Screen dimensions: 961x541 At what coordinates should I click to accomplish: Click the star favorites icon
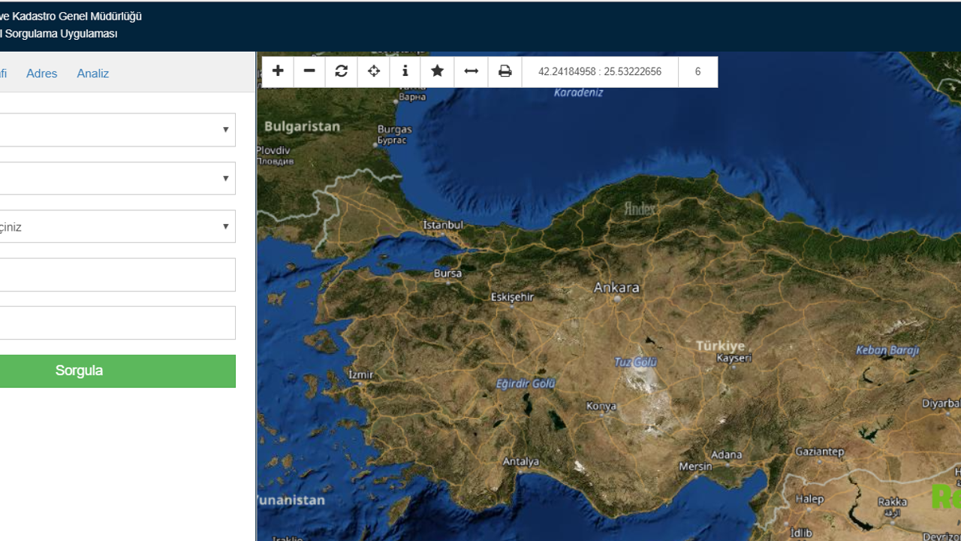pos(438,71)
